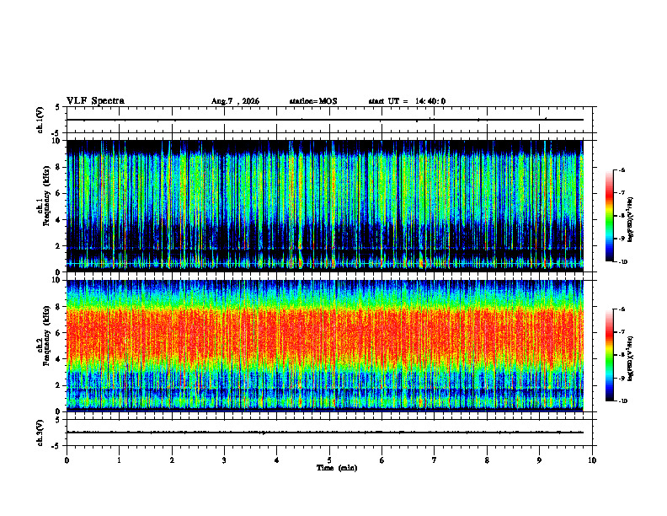Click the color scale bar beside ch.2 spectrogram
The image size is (667, 516).
(609, 355)
